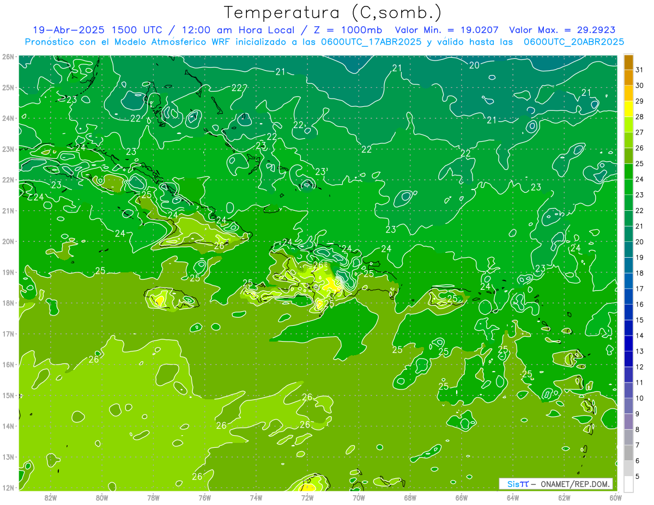Click the 24N latitude axis label

click(x=8, y=118)
